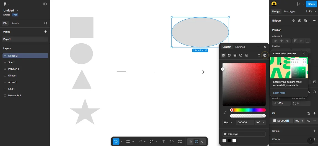Open the 117% zoom dropdown

pos(310,12)
